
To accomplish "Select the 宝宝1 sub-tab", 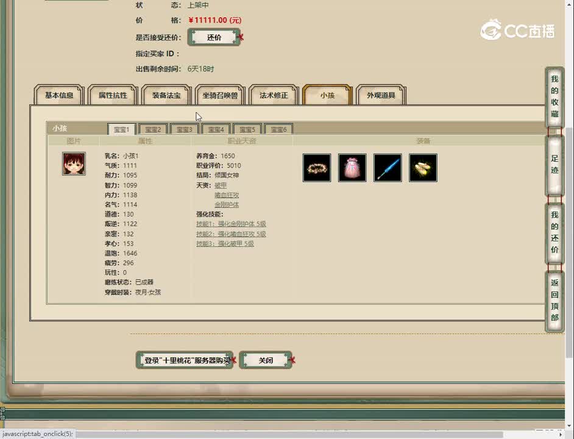I will 121,129.
